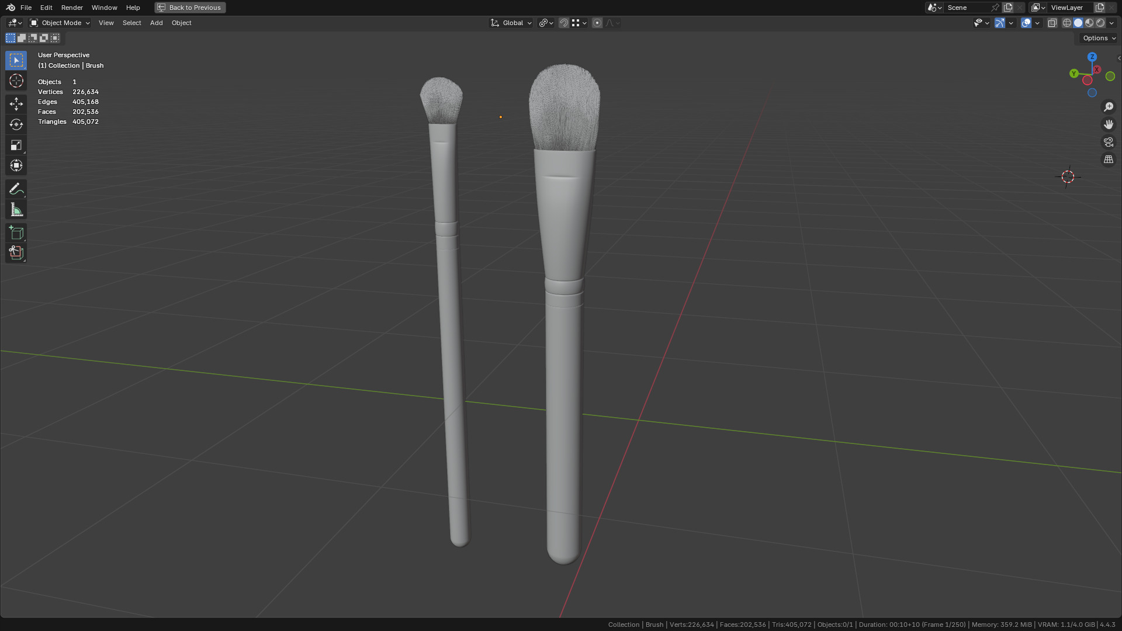Screen dimensions: 1122x631
Task: Open the view layer browse dropdown
Action: click(1038, 8)
